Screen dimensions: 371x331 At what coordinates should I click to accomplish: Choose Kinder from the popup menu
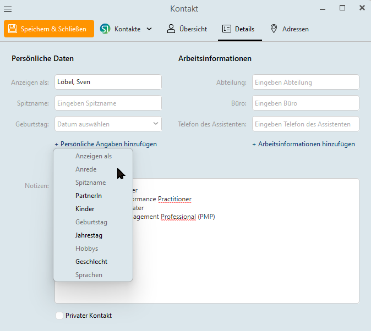point(85,209)
